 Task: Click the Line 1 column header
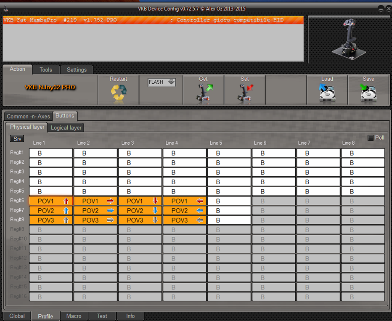(x=39, y=143)
